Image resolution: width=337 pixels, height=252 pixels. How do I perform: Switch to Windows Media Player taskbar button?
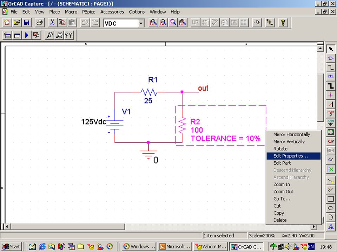pos(139,247)
